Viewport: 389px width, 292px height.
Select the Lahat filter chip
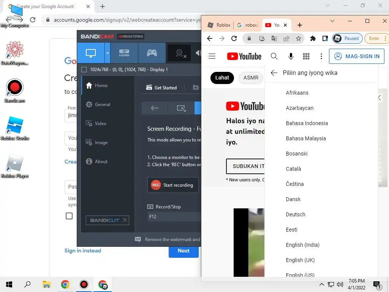point(222,78)
